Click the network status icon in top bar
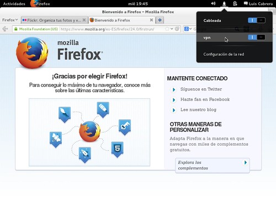 224,3
